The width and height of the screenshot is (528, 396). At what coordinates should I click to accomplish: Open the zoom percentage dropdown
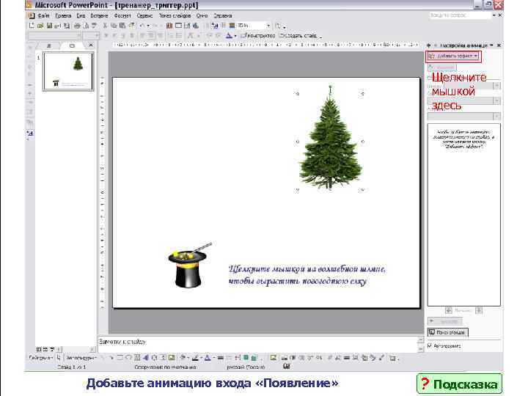268,26
